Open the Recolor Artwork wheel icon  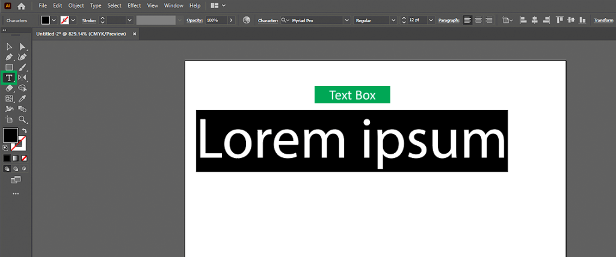tap(246, 20)
